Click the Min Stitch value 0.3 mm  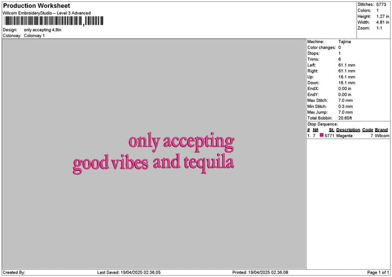[346, 106]
